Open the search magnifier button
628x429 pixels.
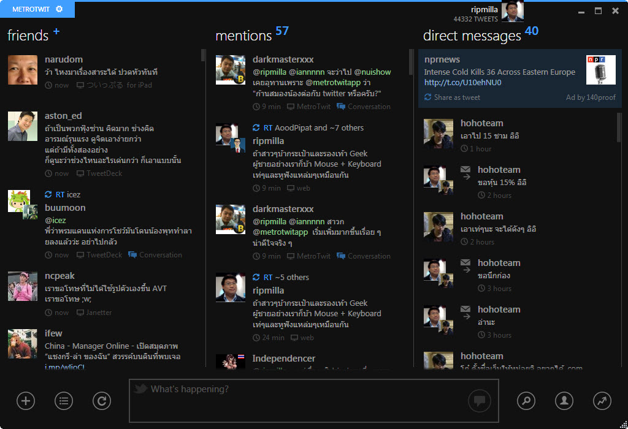click(x=526, y=401)
